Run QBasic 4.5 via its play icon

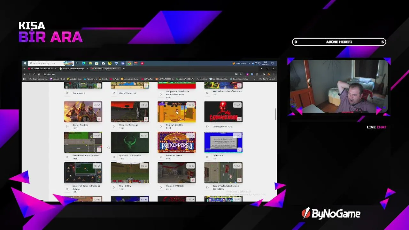207,157
